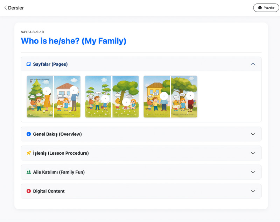This screenshot has width=280, height=222.
Task: Collapse the Sayfalar (Pages) section chevron
Action: pos(253,64)
